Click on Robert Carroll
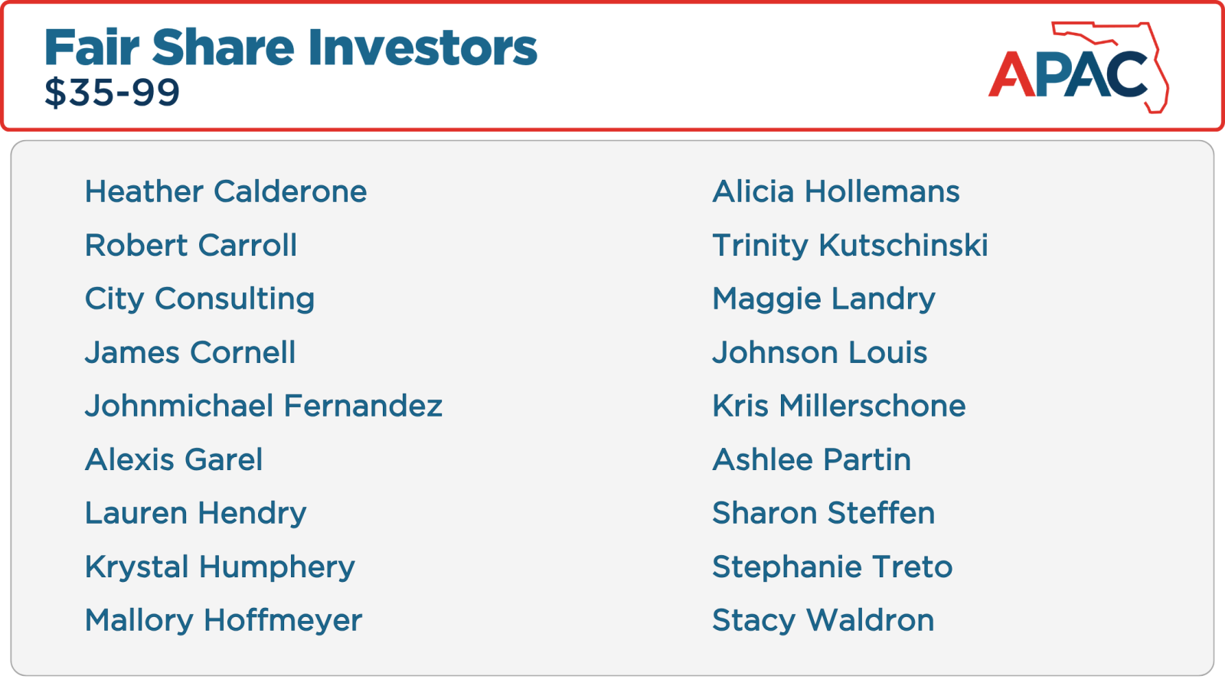The width and height of the screenshot is (1225, 689). tap(191, 245)
